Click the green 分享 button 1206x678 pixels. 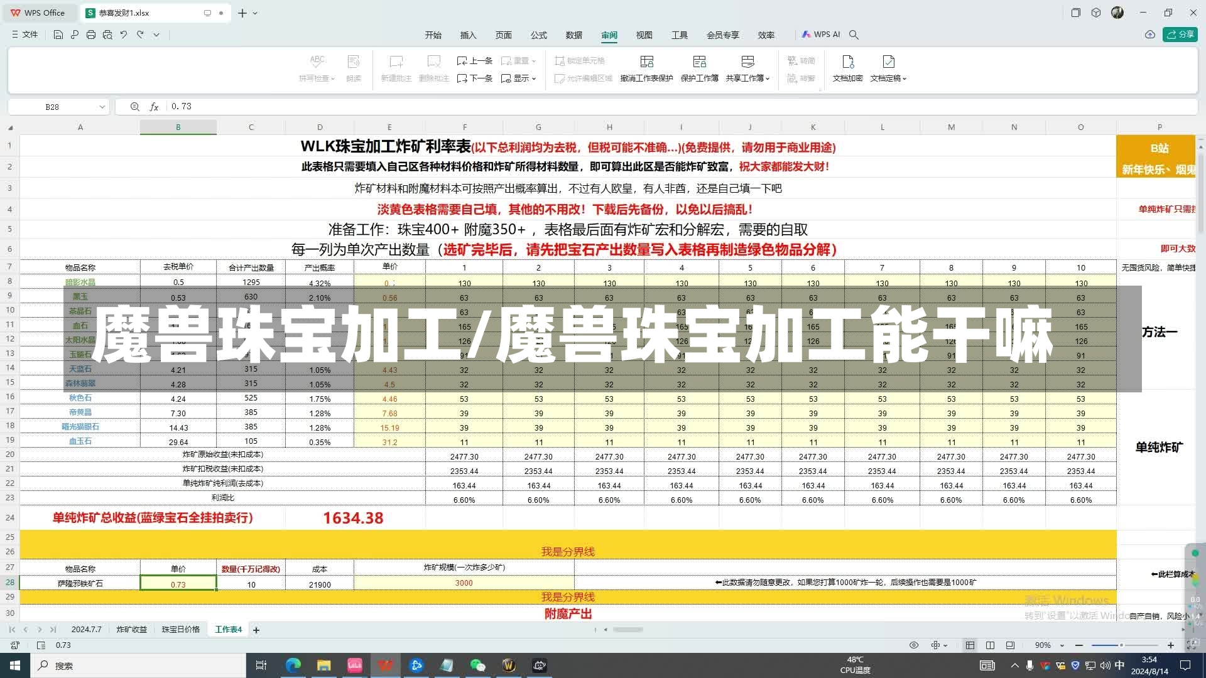[1180, 35]
